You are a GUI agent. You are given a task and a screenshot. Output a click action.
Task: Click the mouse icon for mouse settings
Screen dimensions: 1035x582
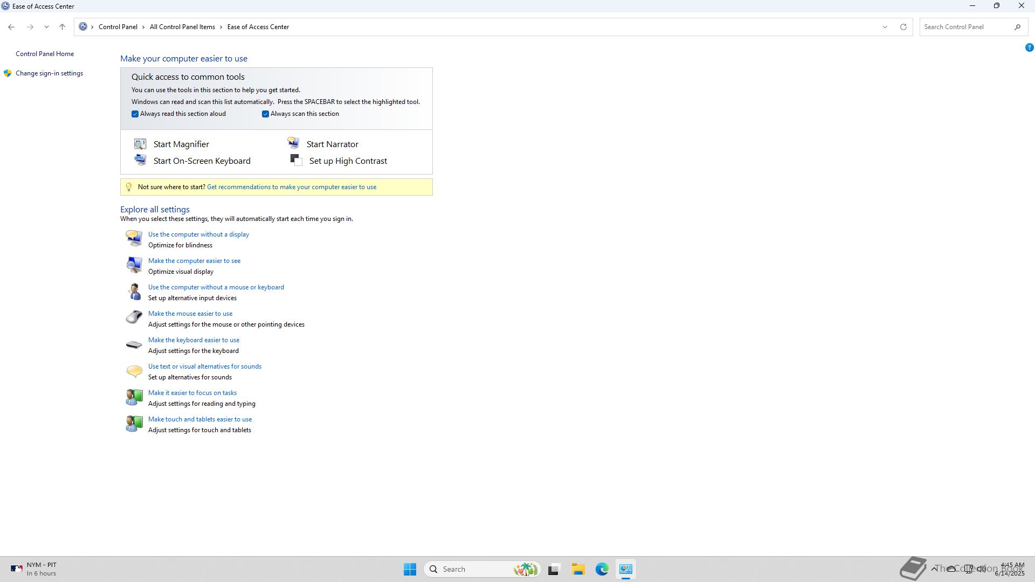(x=134, y=317)
